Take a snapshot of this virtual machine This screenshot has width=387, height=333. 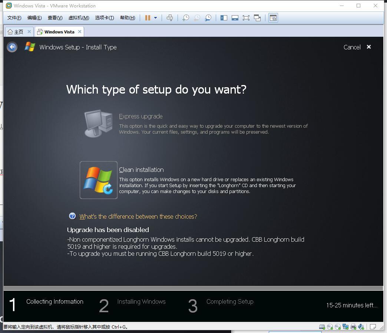(186, 18)
